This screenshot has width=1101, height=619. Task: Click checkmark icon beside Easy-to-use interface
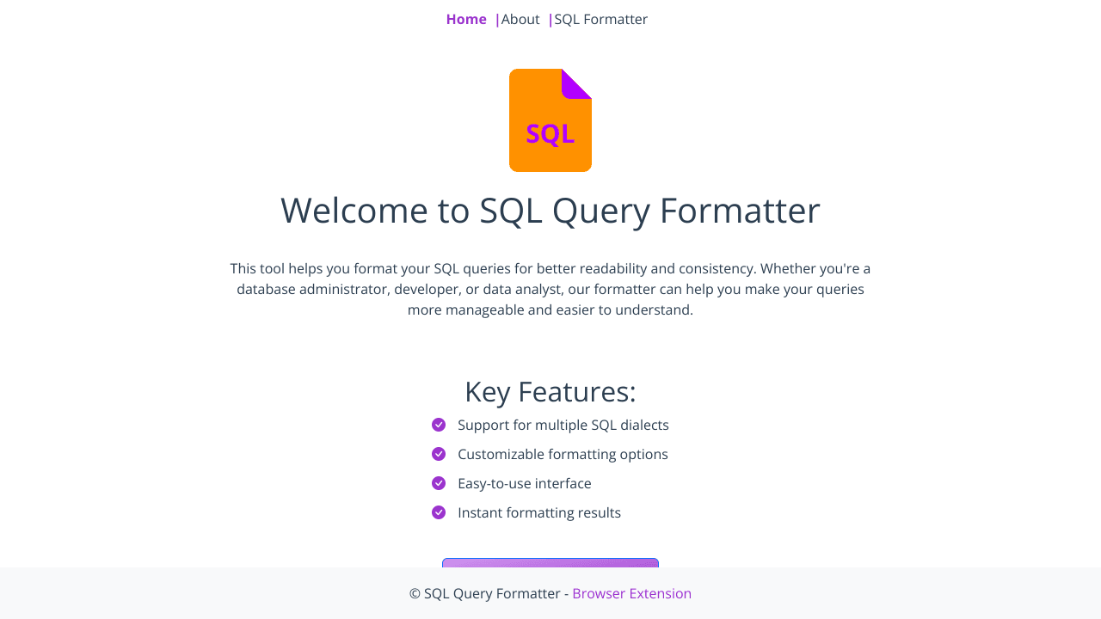pyautogui.click(x=439, y=483)
